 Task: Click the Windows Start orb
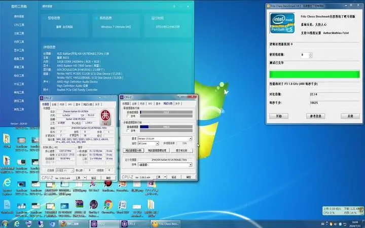click(5, 224)
